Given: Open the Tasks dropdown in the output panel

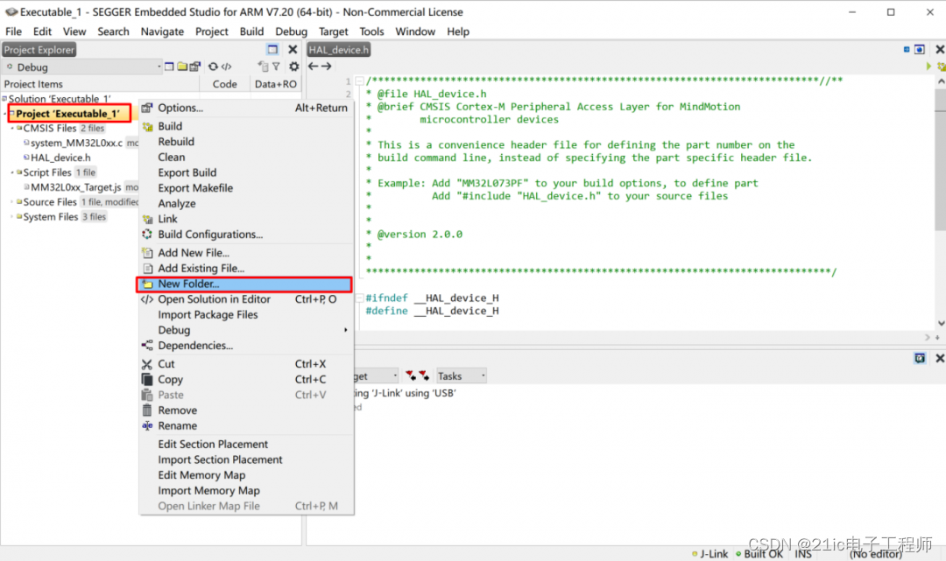Looking at the screenshot, I should pos(461,375).
